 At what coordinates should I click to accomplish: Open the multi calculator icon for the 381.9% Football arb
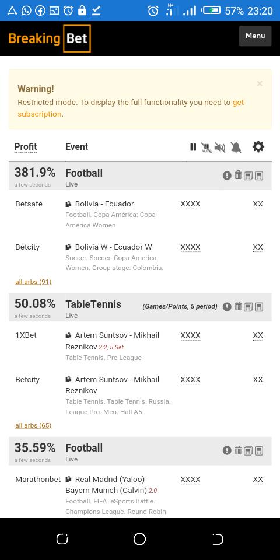click(x=249, y=176)
